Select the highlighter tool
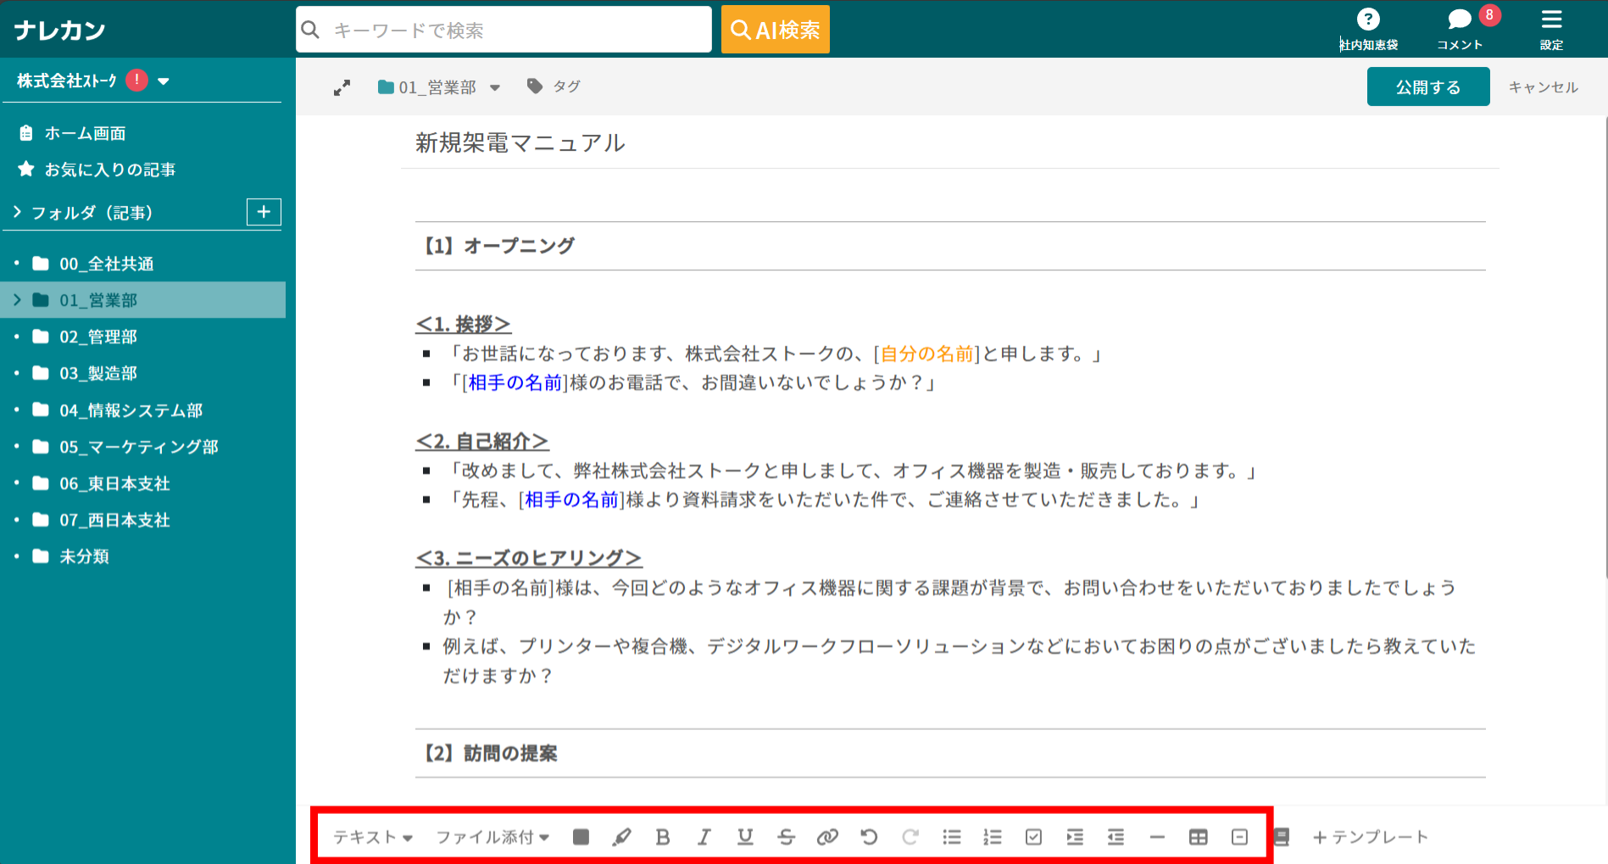Screen dimensions: 1608x864 [x=621, y=837]
